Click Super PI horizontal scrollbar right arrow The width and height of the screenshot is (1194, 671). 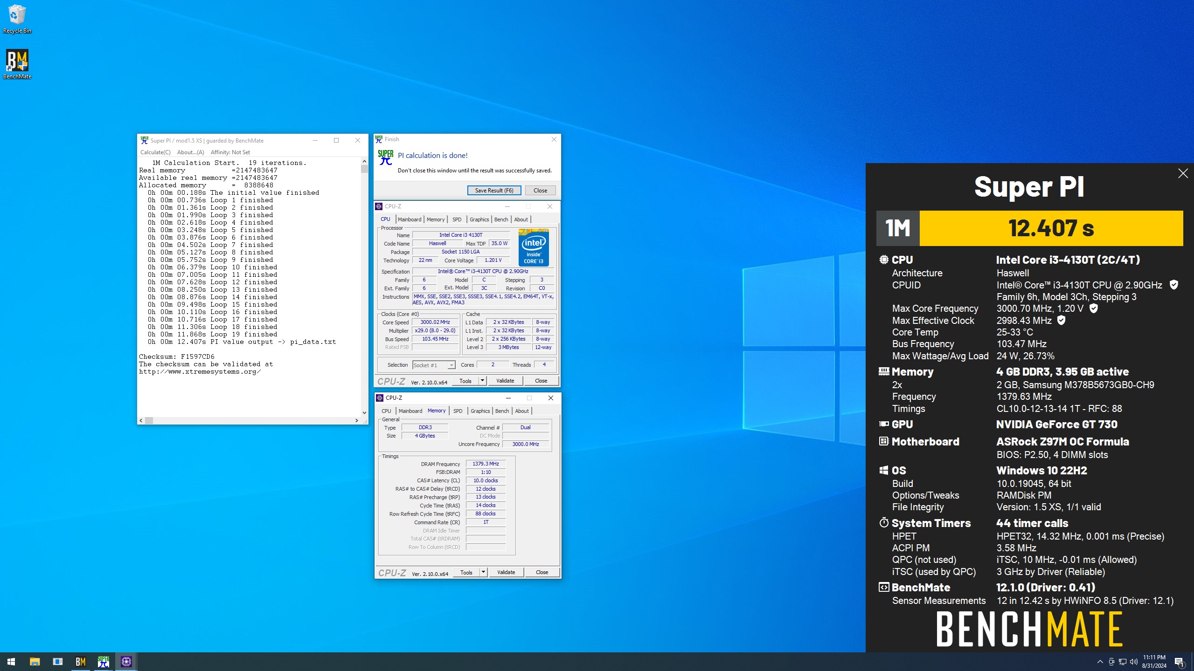[x=357, y=420]
